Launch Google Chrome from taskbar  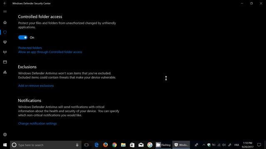coord(114,145)
